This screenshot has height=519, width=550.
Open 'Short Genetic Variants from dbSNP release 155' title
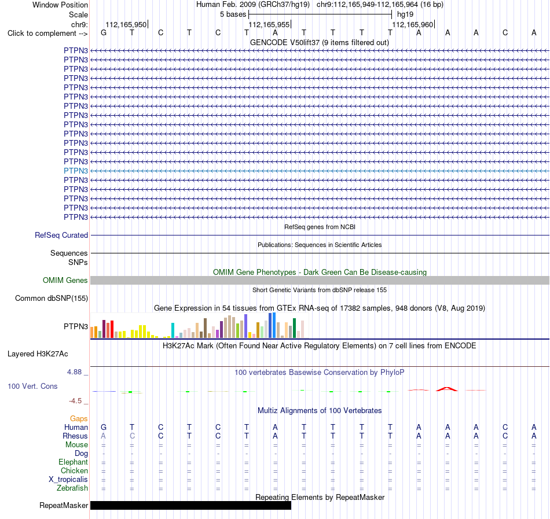pyautogui.click(x=320, y=290)
